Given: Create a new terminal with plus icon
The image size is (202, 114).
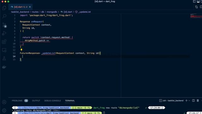Looking at the screenshot, I should tap(186, 101).
